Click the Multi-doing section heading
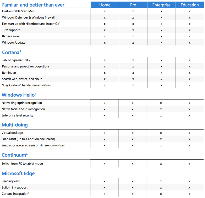Viewport: 205px width, 198px height. 15,125
